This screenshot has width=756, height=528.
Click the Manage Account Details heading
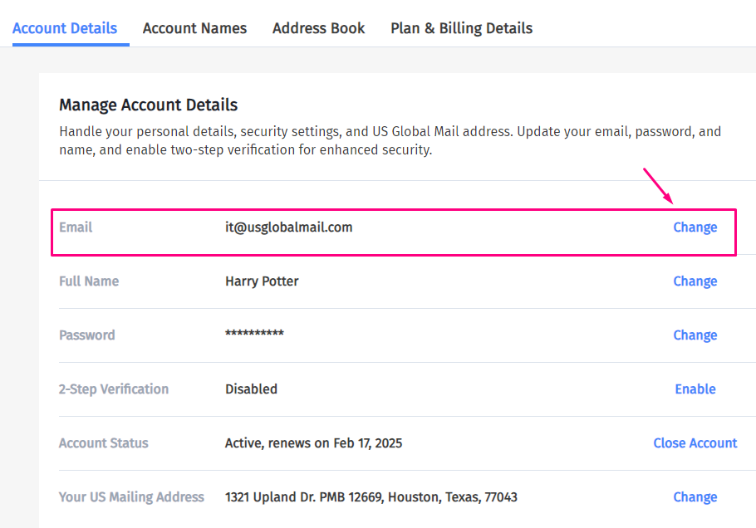tap(148, 105)
